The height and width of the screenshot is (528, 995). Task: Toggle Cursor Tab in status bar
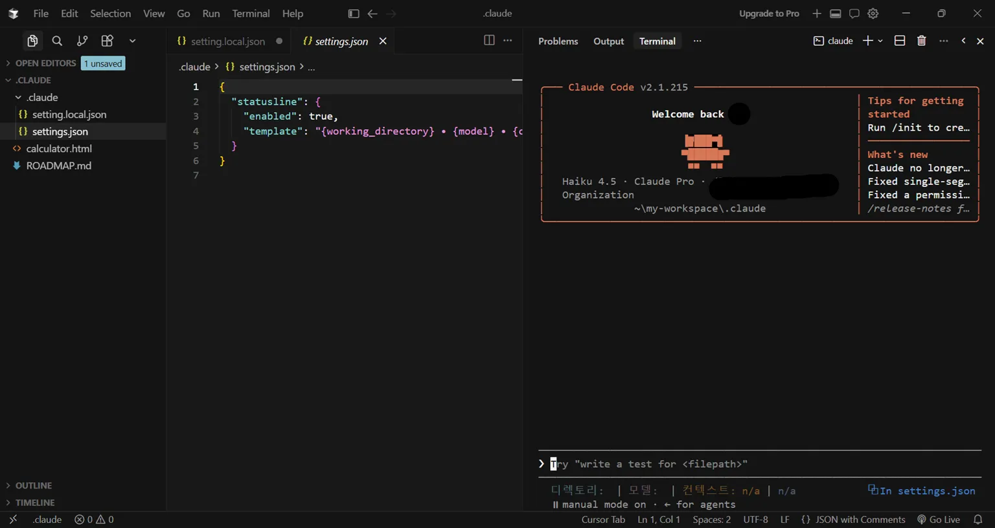(603, 520)
